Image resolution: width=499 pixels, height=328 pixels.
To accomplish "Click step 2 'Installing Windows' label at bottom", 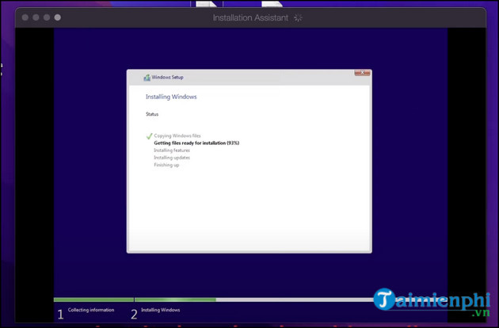I will coord(160,310).
